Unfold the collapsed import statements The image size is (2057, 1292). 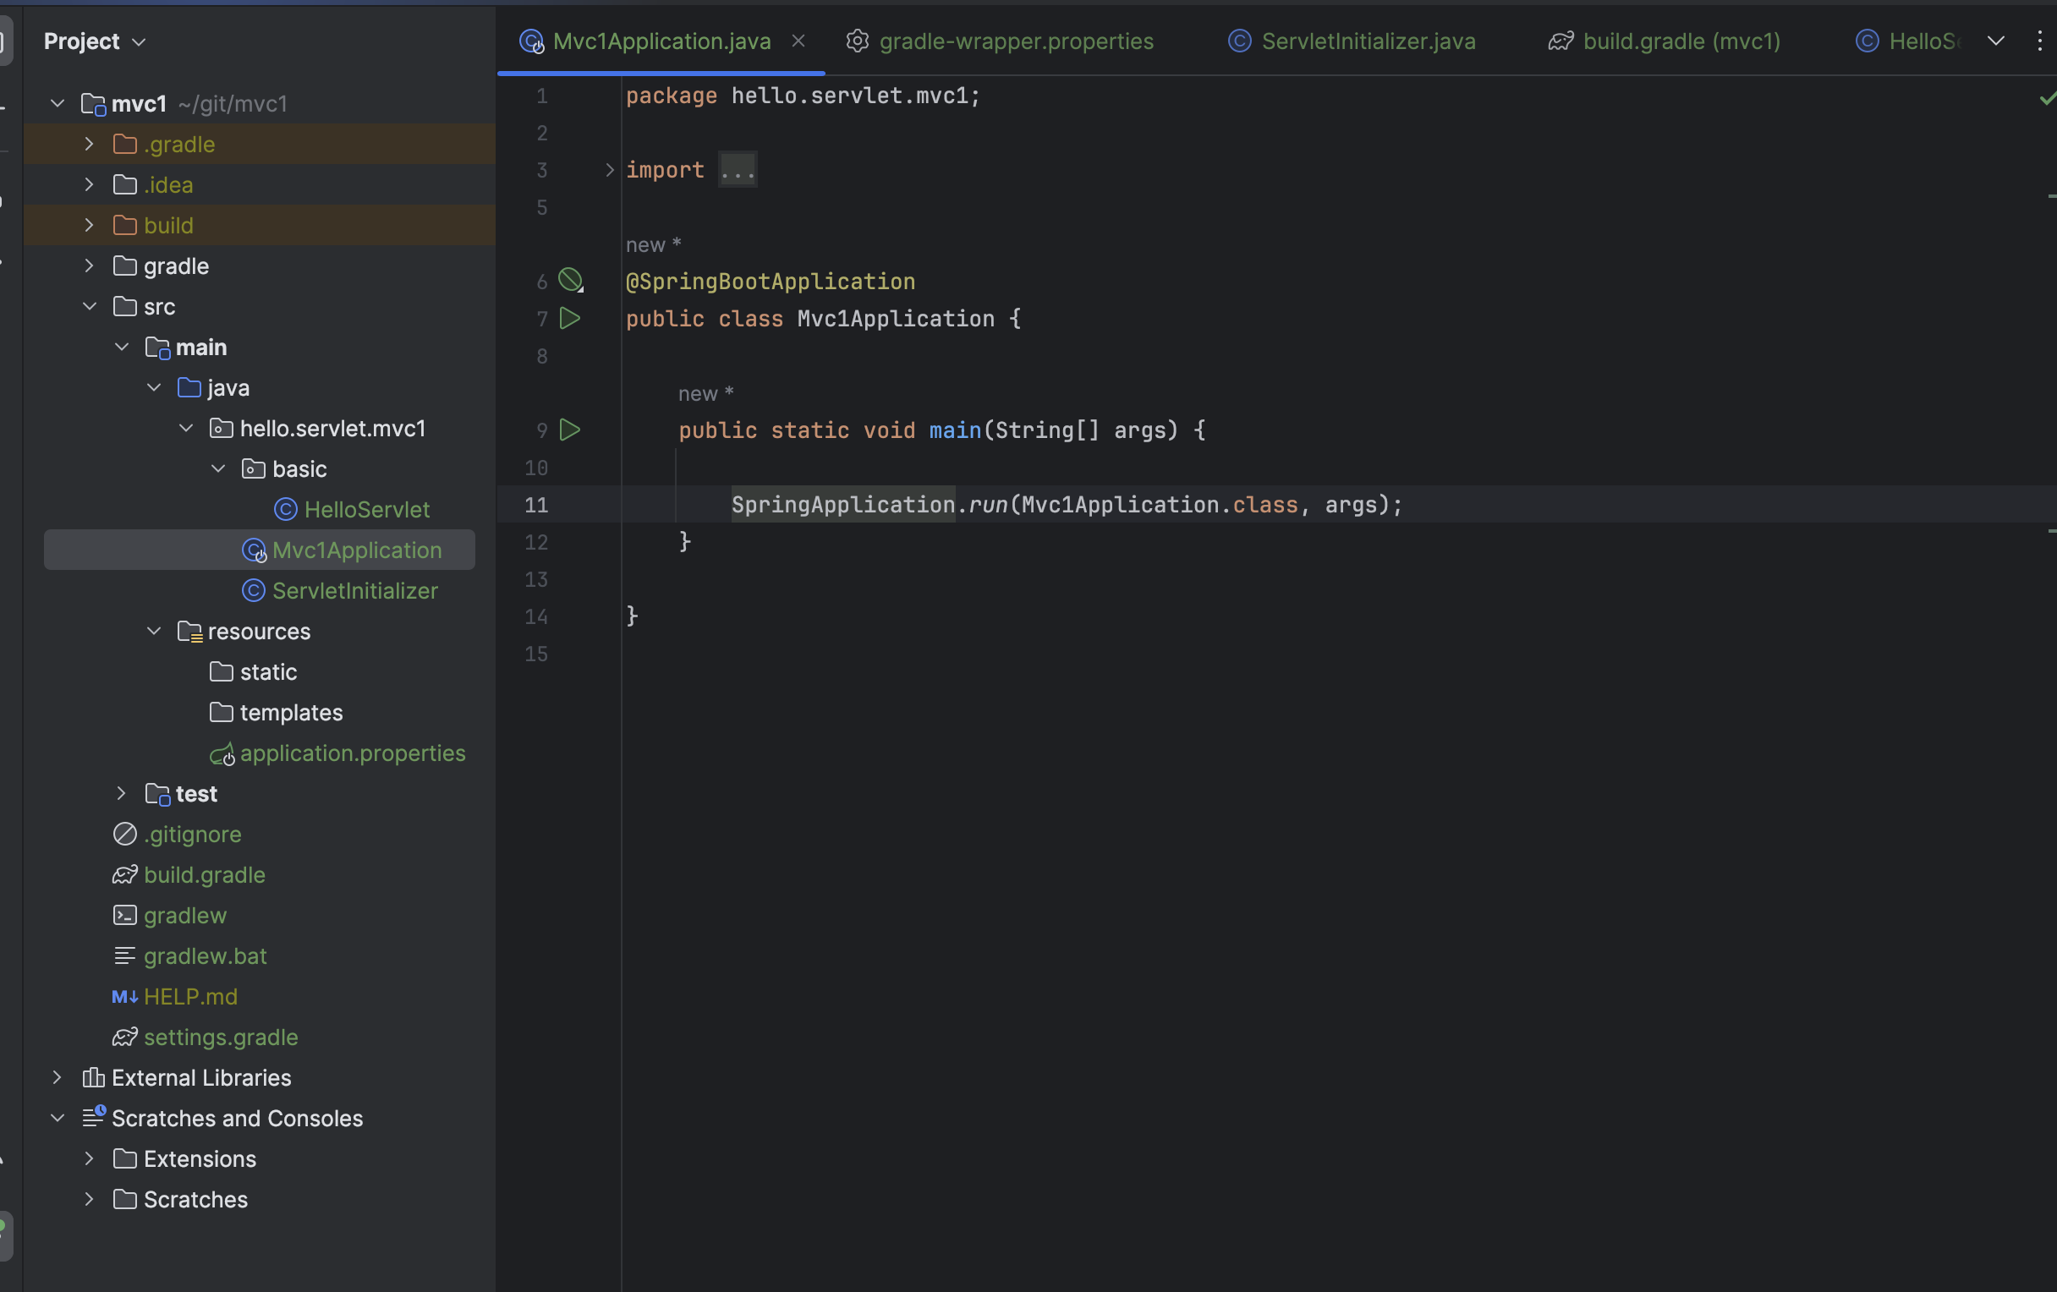[x=609, y=171]
